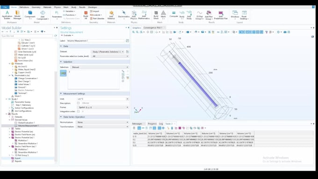Click water_level column header in table
This screenshot has height=179, width=318.
point(140,134)
